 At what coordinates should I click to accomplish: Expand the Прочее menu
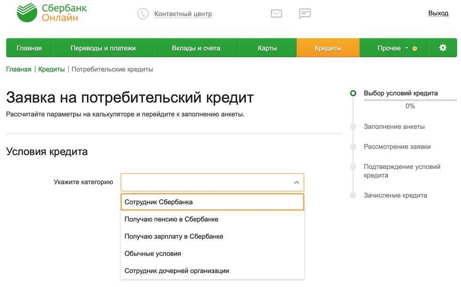(393, 48)
